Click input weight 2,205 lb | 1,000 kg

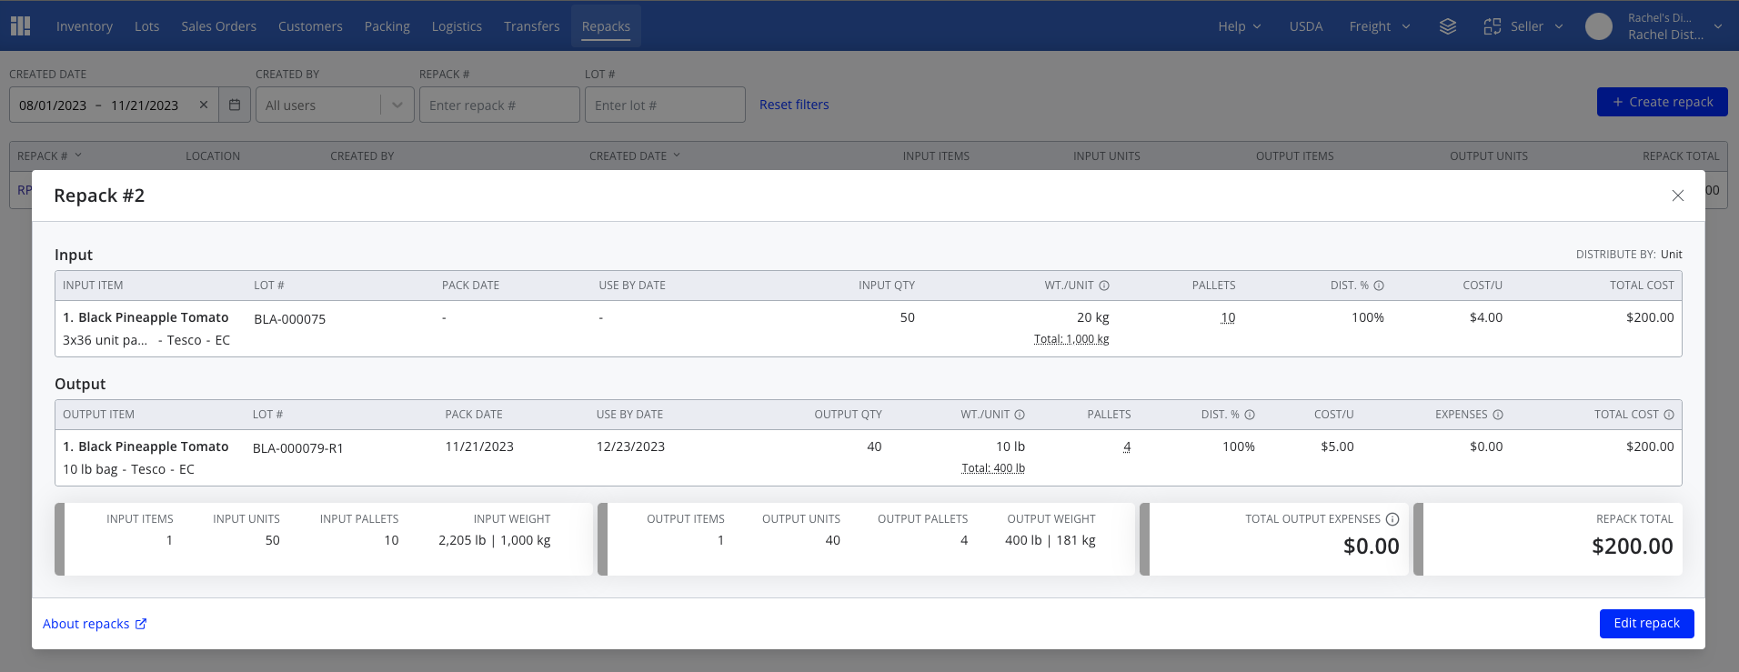click(495, 540)
